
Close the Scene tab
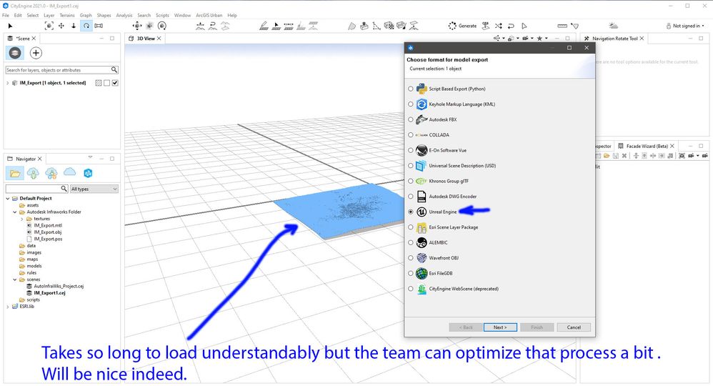(x=34, y=38)
